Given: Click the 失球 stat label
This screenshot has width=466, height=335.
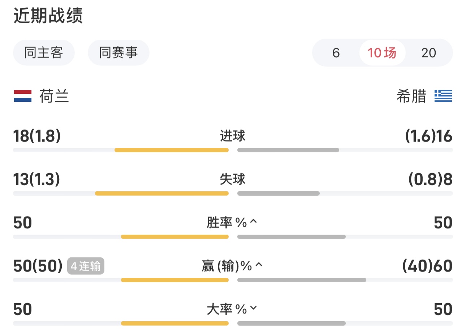Looking at the screenshot, I should click(x=233, y=179).
